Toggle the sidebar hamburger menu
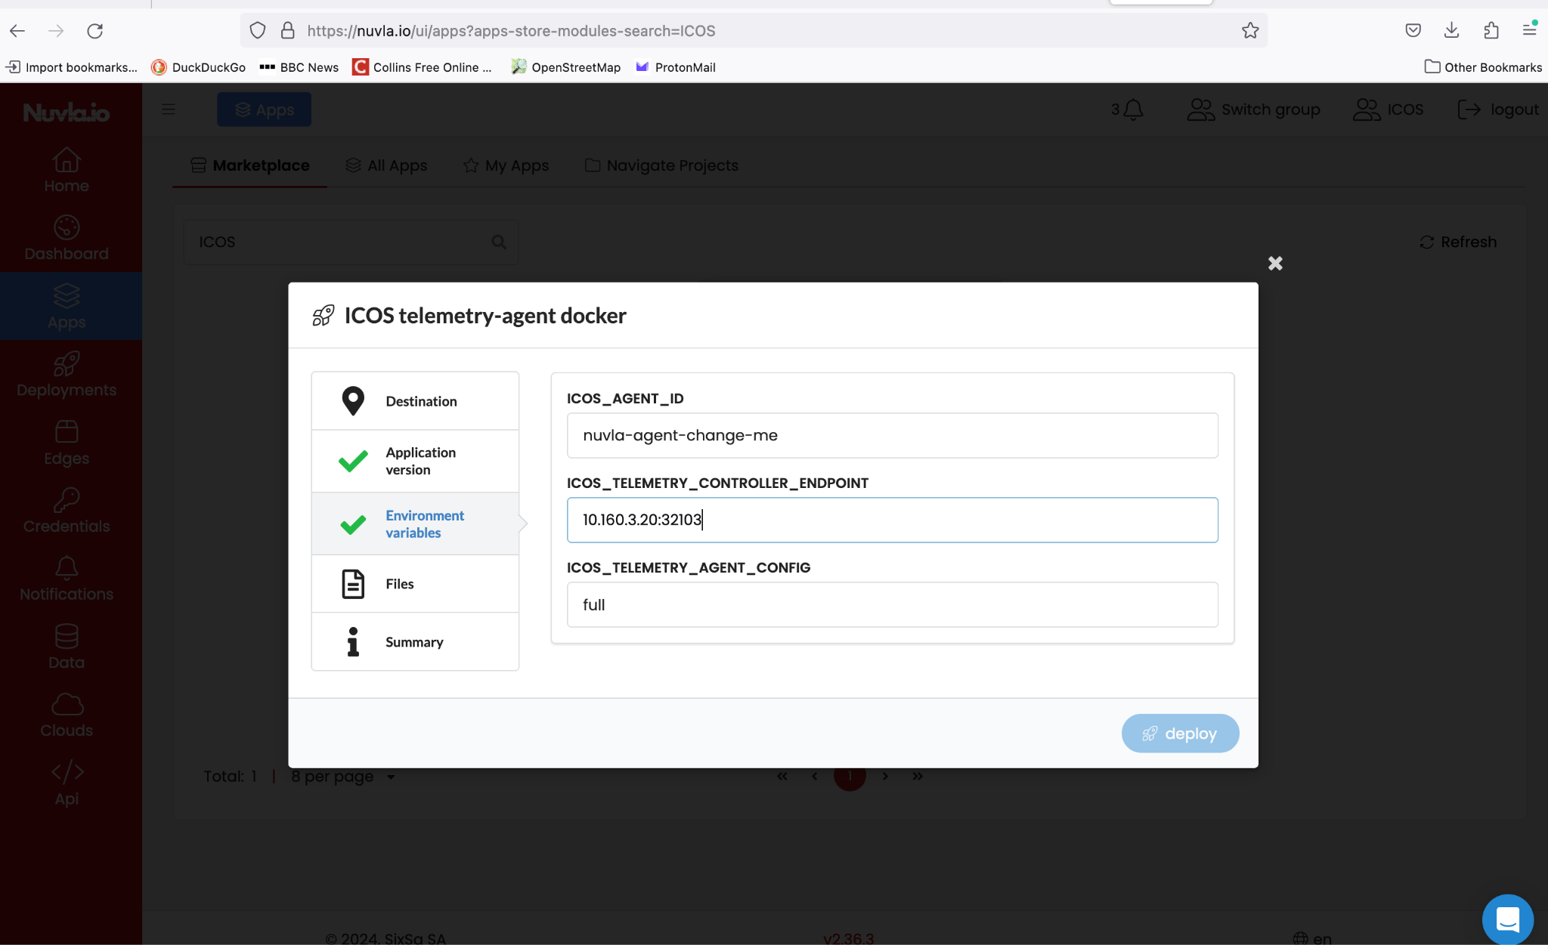1548x945 pixels. pos(169,109)
